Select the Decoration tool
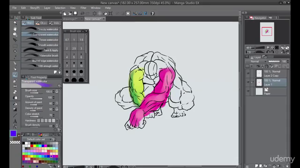The image size is (300, 168). (15, 86)
